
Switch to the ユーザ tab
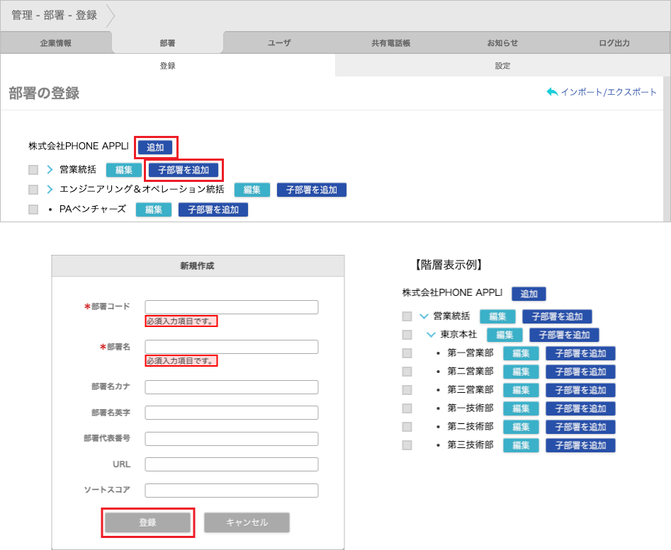pos(279,42)
